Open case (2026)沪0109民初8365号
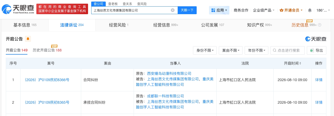The height and width of the screenshot is (116, 334). [x=47, y=102]
